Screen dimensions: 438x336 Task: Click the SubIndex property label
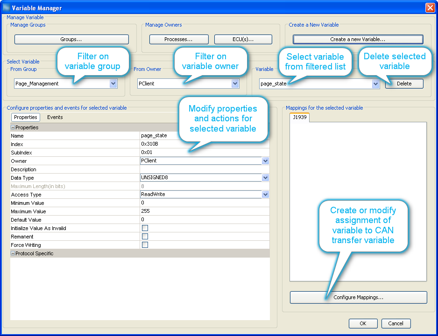click(21, 153)
